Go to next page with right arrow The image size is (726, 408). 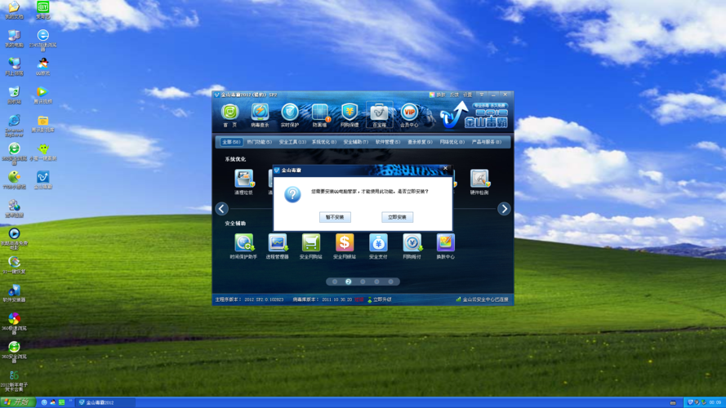coord(504,209)
